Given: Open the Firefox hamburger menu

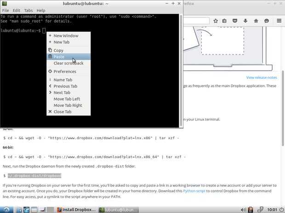Looking at the screenshot, I should 279,21.
